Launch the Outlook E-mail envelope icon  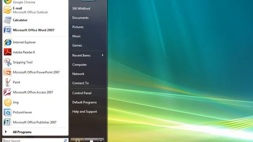(x=8, y=10)
